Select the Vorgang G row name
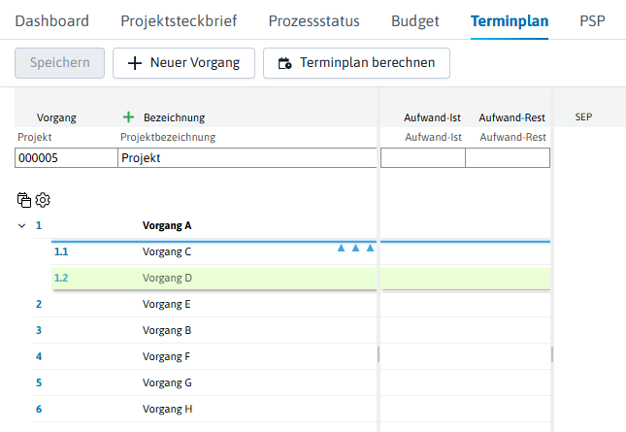 coord(167,382)
